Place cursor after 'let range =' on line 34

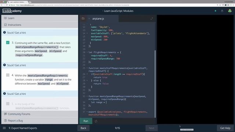[106, 102]
